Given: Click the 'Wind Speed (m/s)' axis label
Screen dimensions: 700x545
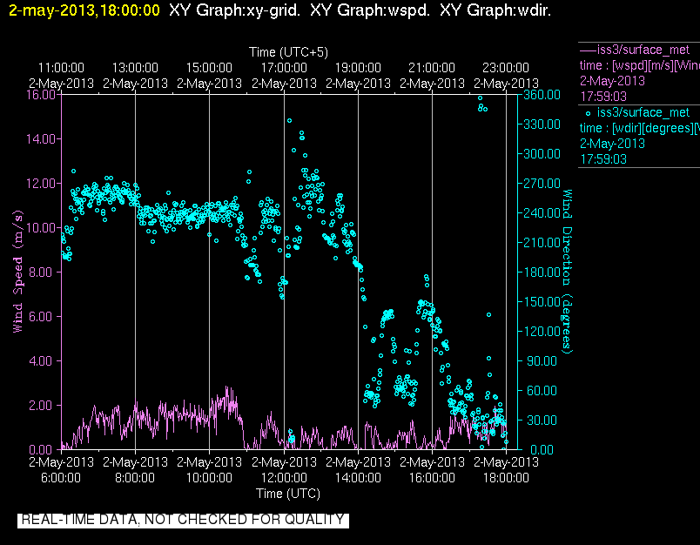Looking at the screenshot, I should [x=17, y=272].
